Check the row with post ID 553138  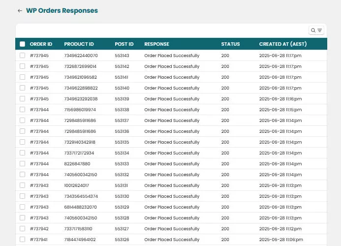[x=23, y=110]
